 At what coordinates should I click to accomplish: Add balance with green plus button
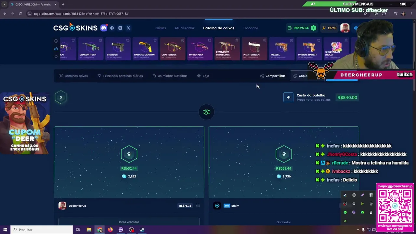point(313,28)
